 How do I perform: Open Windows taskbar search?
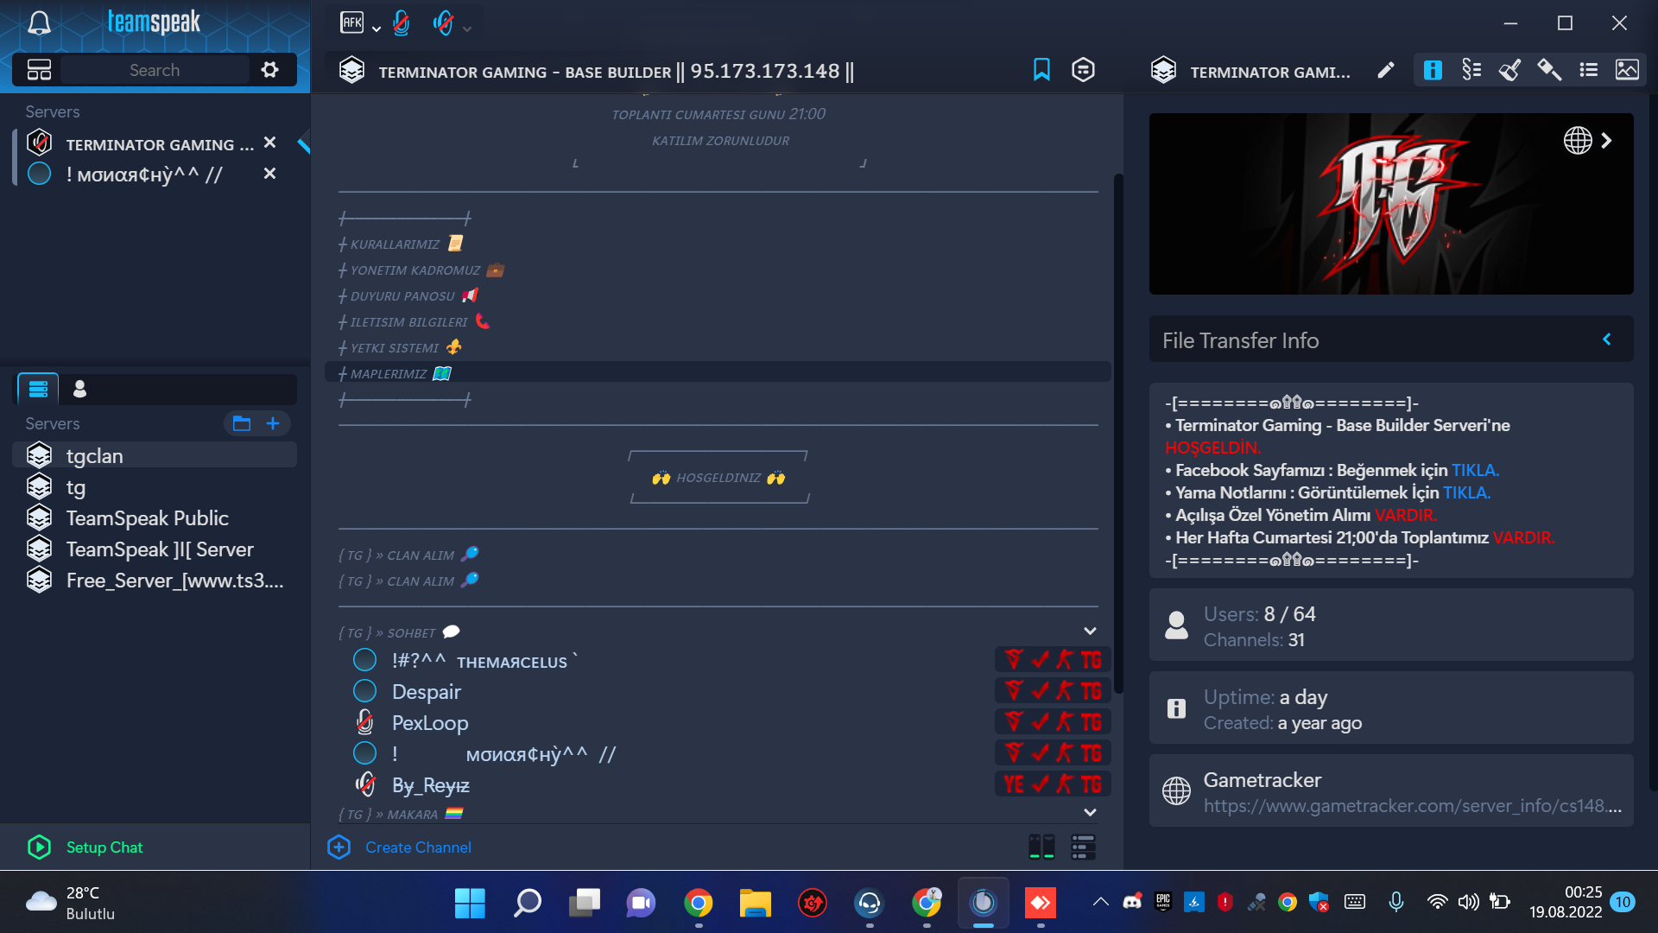[x=527, y=903]
